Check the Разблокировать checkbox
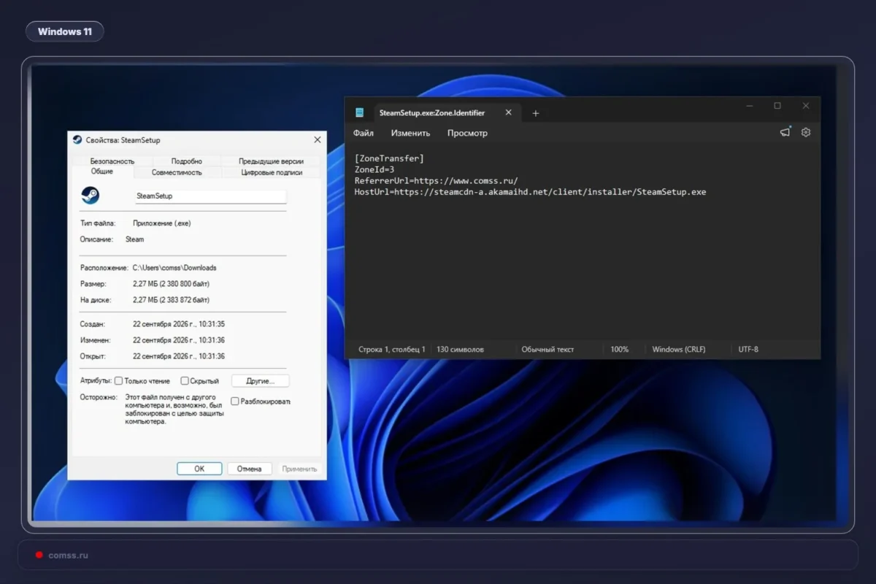 [x=235, y=401]
